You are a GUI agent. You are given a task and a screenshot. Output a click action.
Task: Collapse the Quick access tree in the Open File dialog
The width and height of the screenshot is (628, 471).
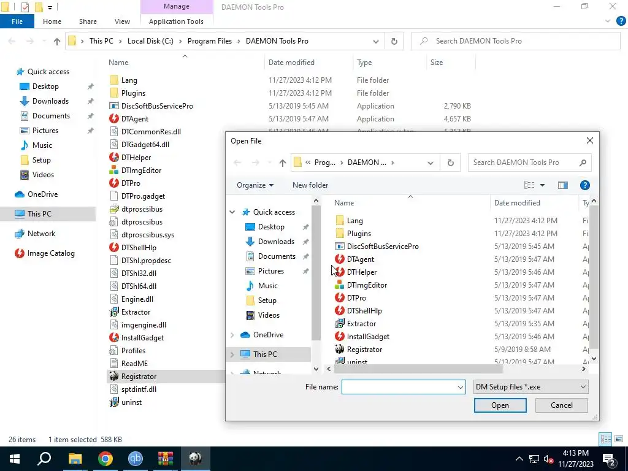pos(232,212)
